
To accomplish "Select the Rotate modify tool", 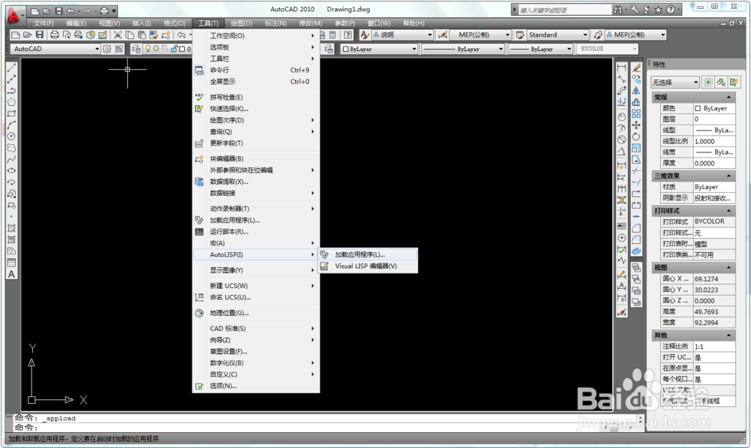I will pyautogui.click(x=637, y=137).
